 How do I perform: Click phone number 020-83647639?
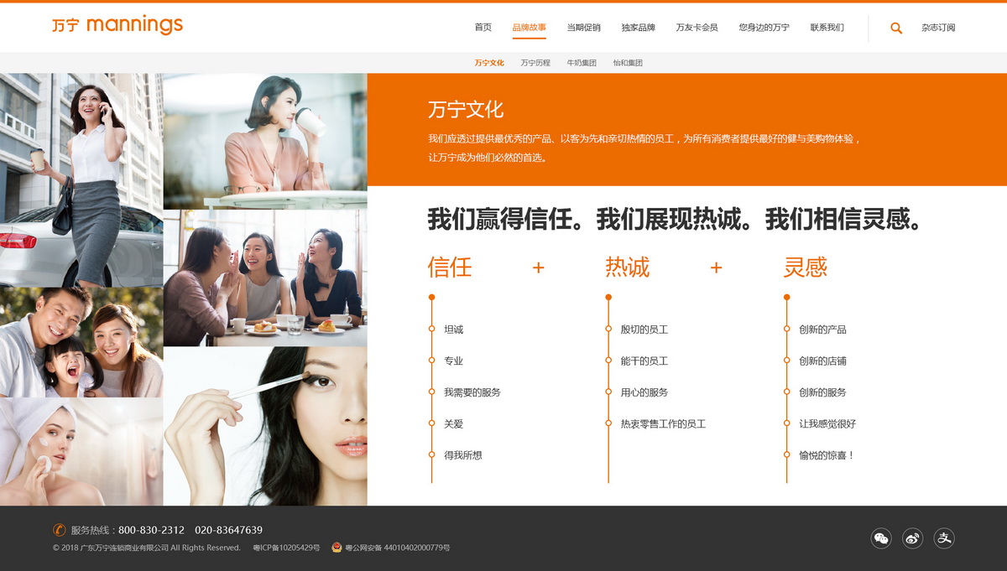[229, 530]
